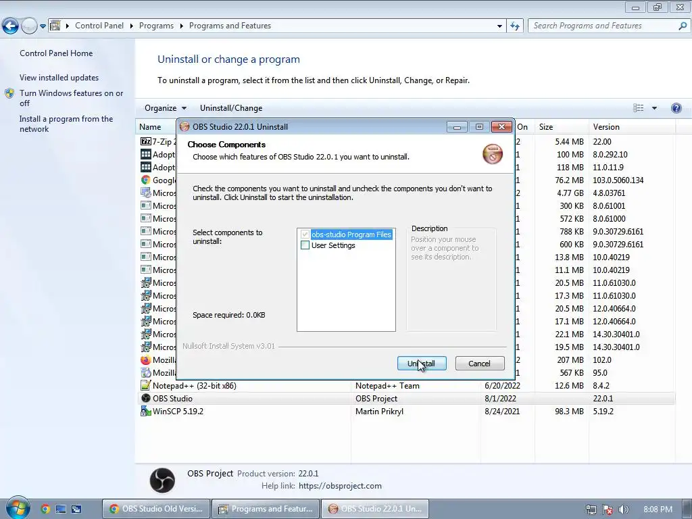Click the Programs and Features breadcrumb
This screenshot has width=692, height=519.
point(230,26)
